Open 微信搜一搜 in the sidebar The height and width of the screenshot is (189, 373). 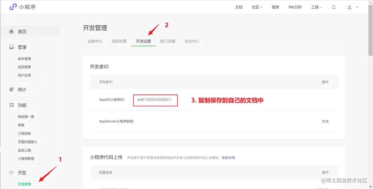click(x=26, y=117)
